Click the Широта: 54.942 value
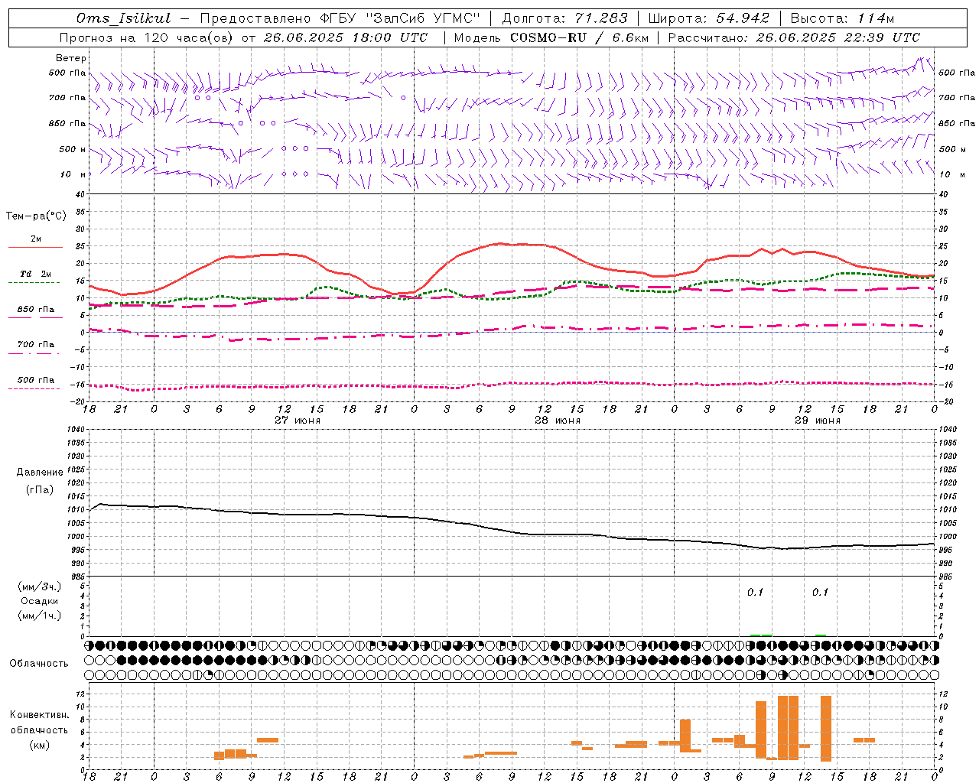Screen dimensions: 979x783 pyautogui.click(x=708, y=18)
